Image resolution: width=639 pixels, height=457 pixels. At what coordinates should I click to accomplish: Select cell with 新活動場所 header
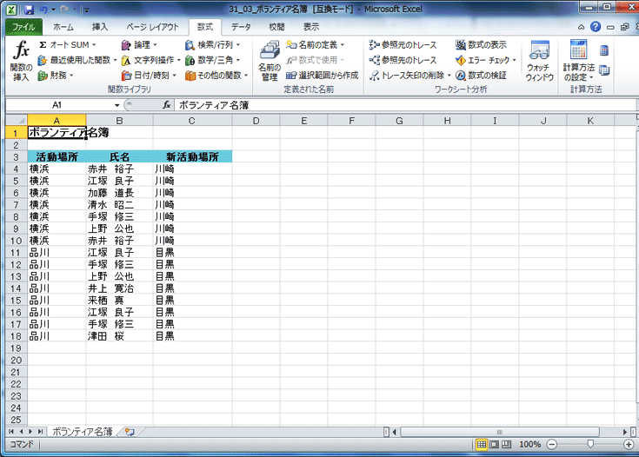[x=192, y=156]
